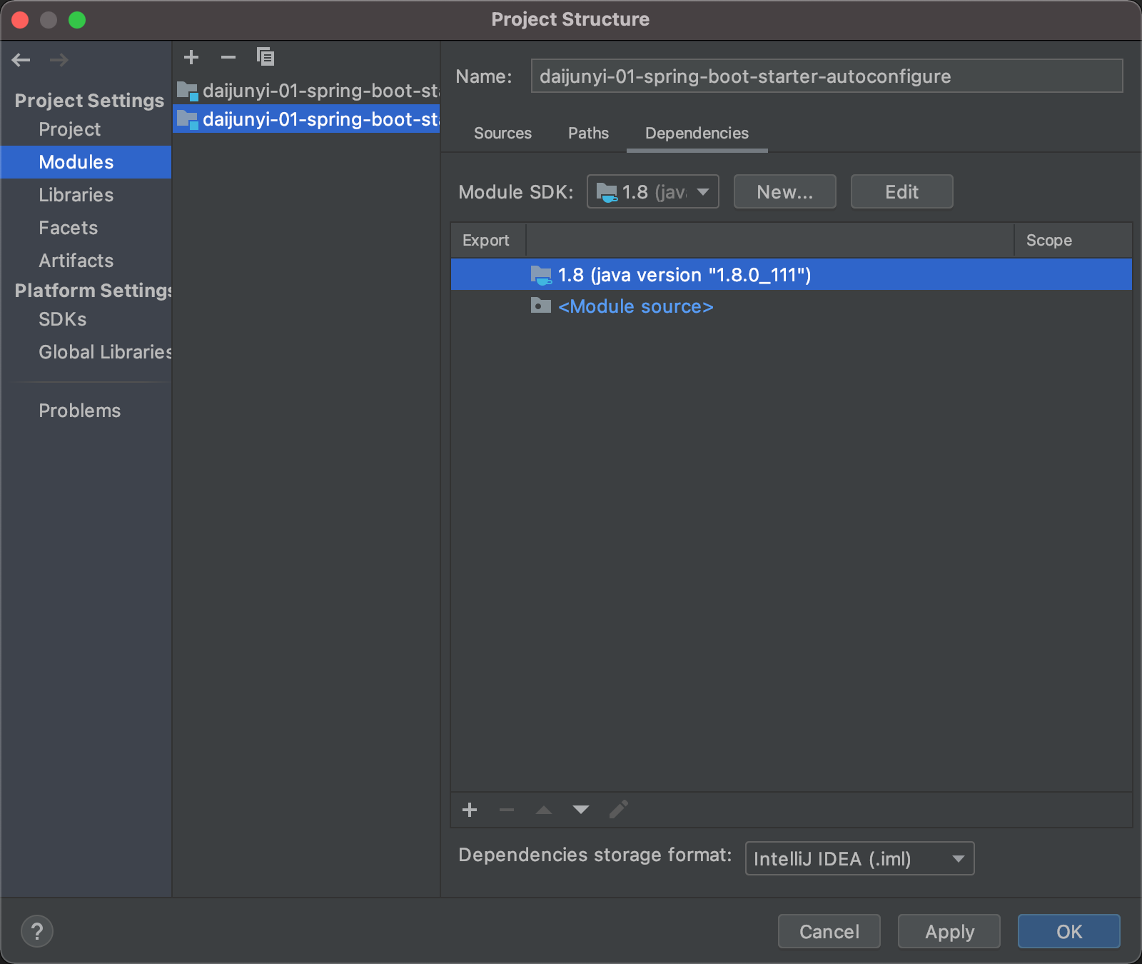
Task: Click the OK button
Action: point(1069,931)
